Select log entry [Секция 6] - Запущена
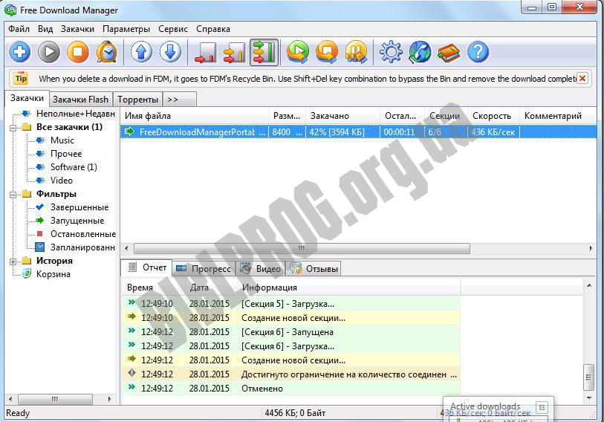This screenshot has width=604, height=422. pyautogui.click(x=292, y=332)
